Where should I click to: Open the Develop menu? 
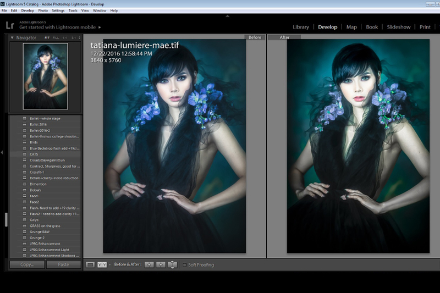(x=28, y=10)
